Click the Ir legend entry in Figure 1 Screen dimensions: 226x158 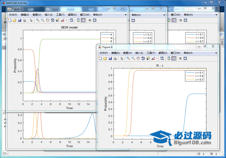coord(107,34)
